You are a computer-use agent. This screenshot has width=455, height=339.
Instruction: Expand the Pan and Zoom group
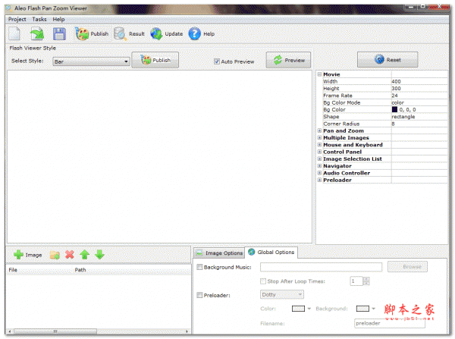click(x=319, y=130)
